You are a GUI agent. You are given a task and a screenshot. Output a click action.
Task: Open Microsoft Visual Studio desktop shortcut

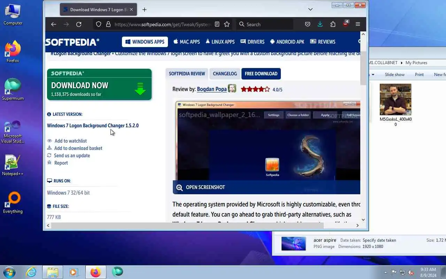coord(13,132)
